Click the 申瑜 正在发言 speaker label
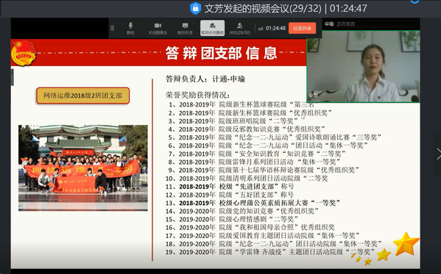Image resolution: width=441 pixels, height=274 pixels. pyautogui.click(x=339, y=24)
